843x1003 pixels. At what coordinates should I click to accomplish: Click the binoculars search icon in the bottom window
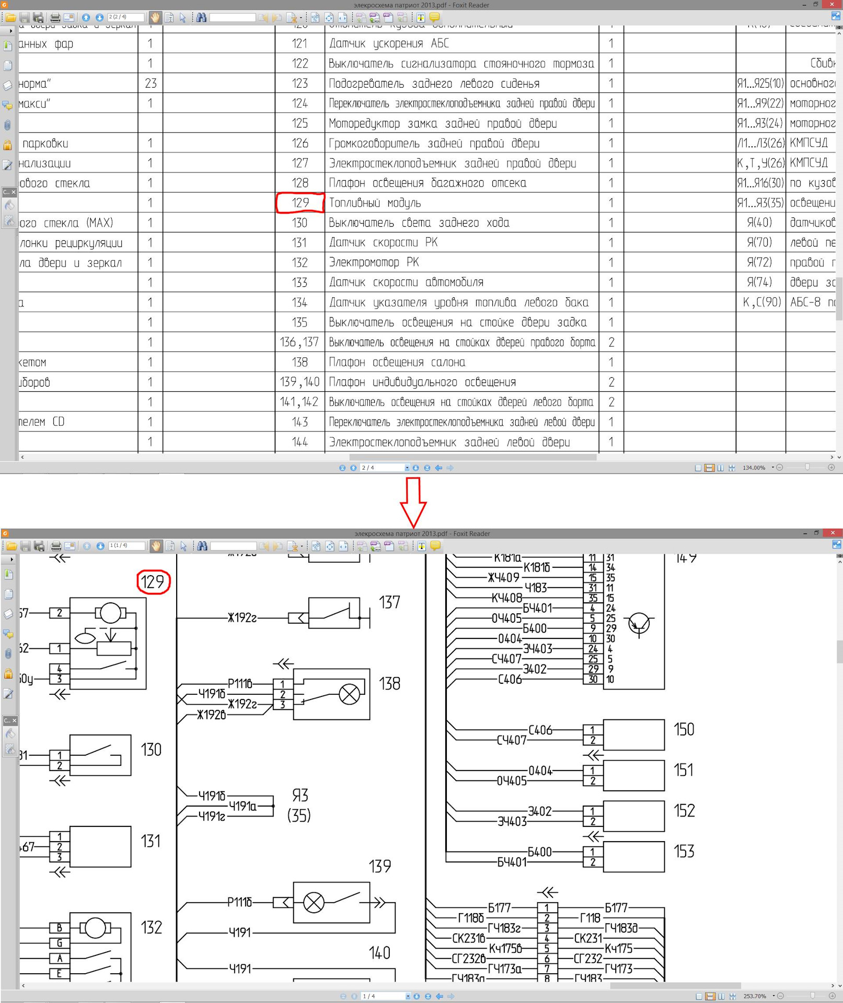pyautogui.click(x=202, y=546)
